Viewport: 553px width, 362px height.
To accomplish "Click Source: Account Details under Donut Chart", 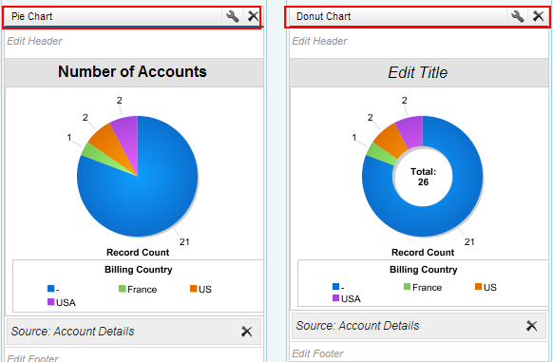I will (357, 326).
